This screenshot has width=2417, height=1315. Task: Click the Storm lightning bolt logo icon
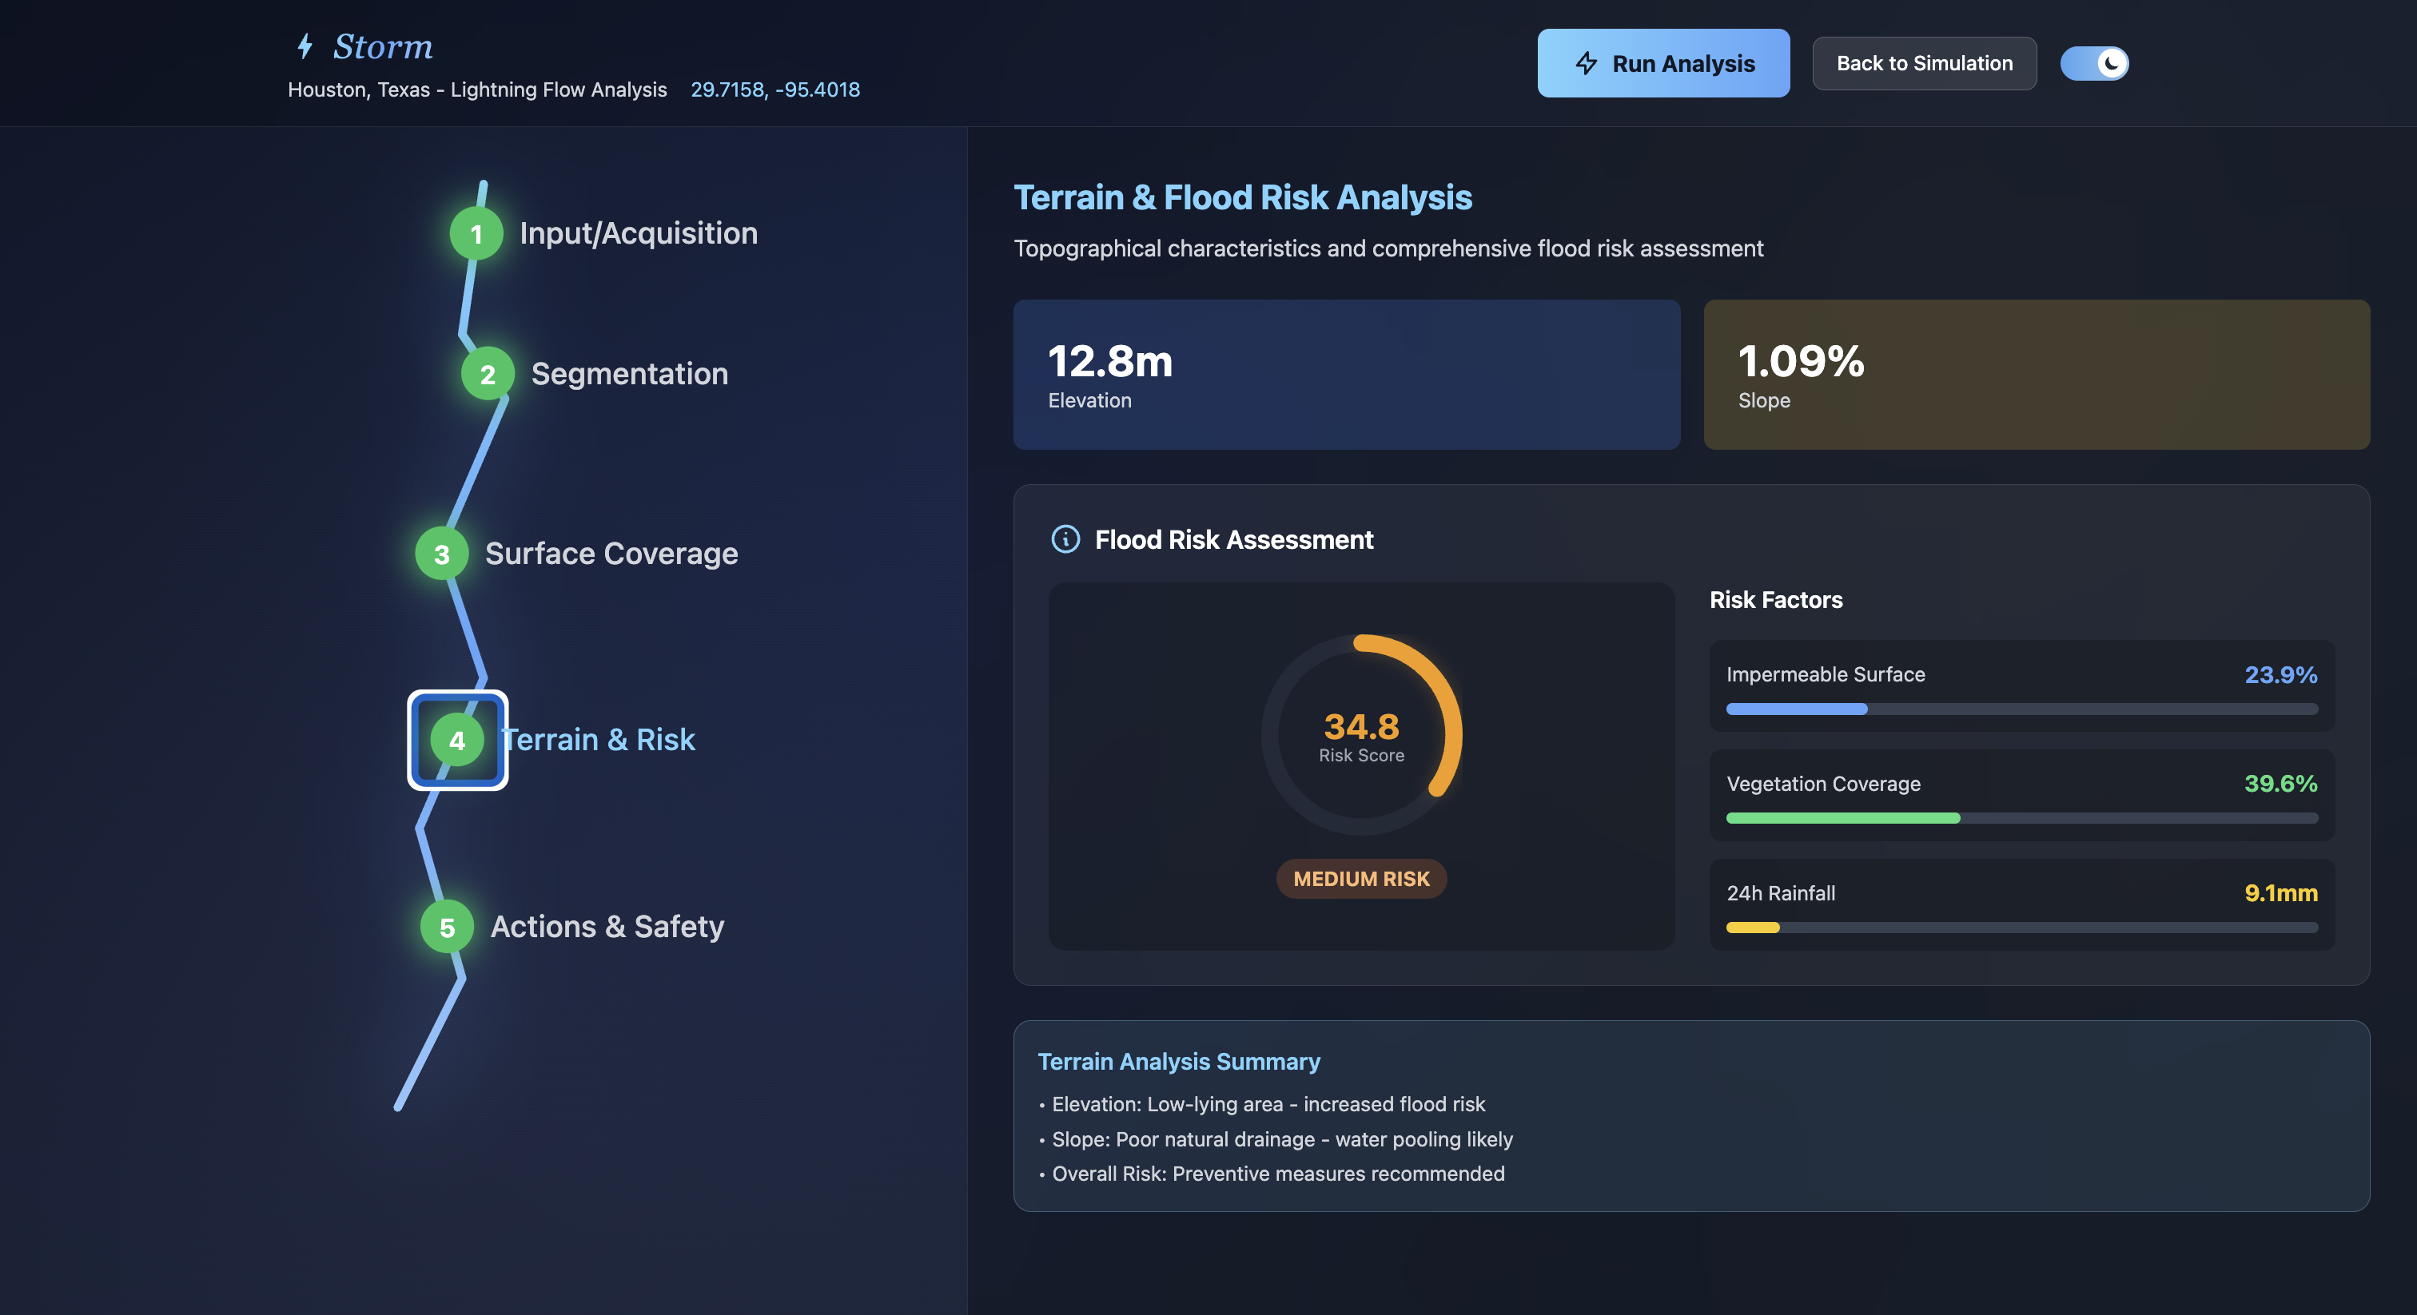pos(304,46)
